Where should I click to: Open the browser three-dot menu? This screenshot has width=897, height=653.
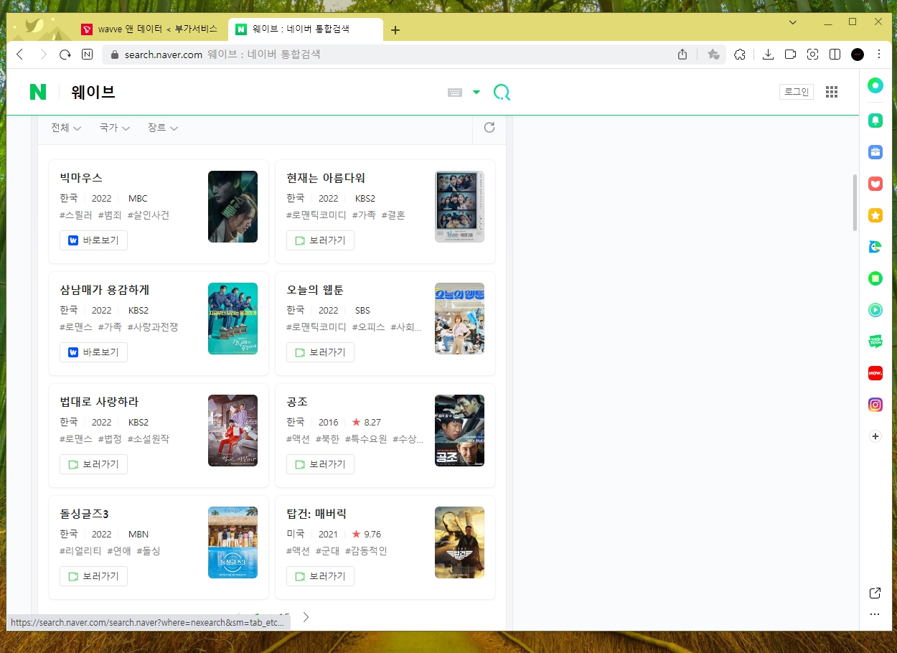pos(879,55)
